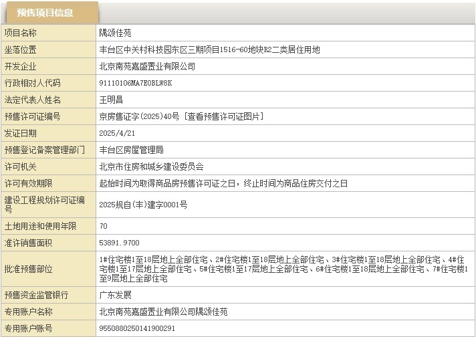Click the 专用账户账号 label
Image resolution: width=476 pixels, height=337 pixels.
29,328
